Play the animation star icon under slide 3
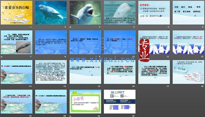Screen dimensions: 205x117 (x=70, y=27)
